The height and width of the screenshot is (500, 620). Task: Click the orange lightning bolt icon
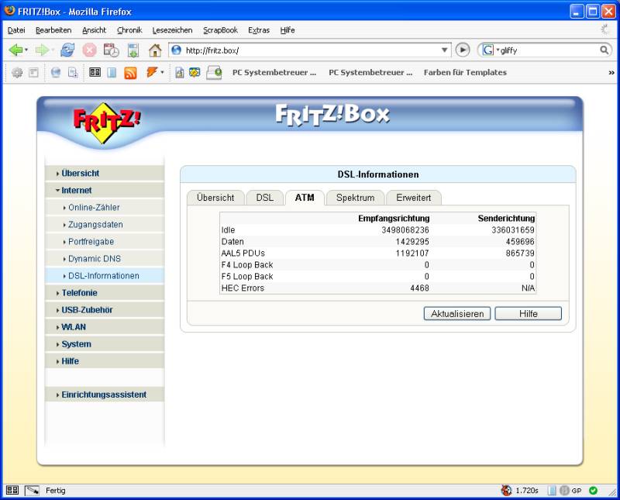pos(151,72)
